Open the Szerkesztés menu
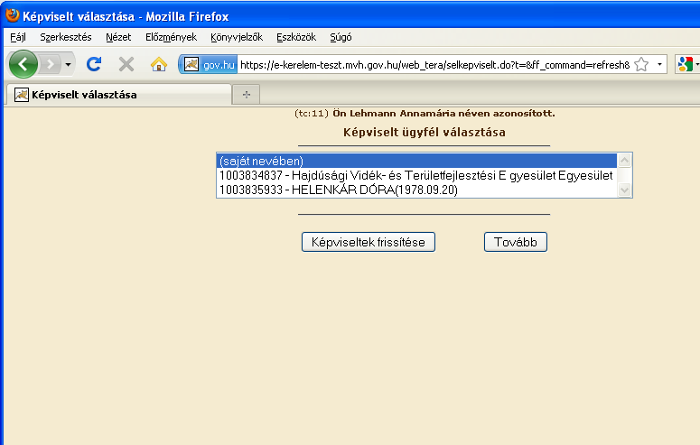This screenshot has width=700, height=445. click(66, 37)
